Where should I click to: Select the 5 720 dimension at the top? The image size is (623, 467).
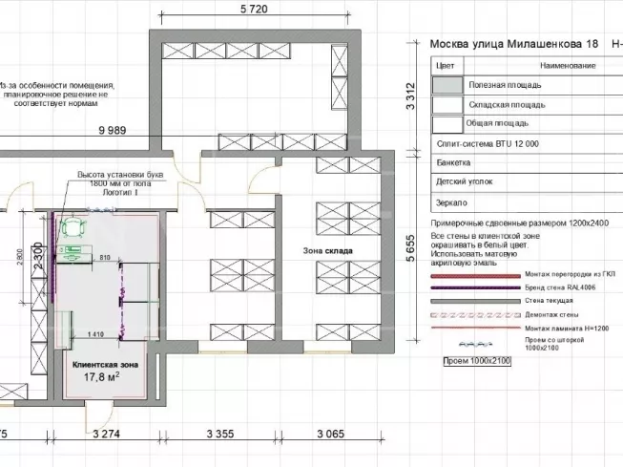click(253, 9)
